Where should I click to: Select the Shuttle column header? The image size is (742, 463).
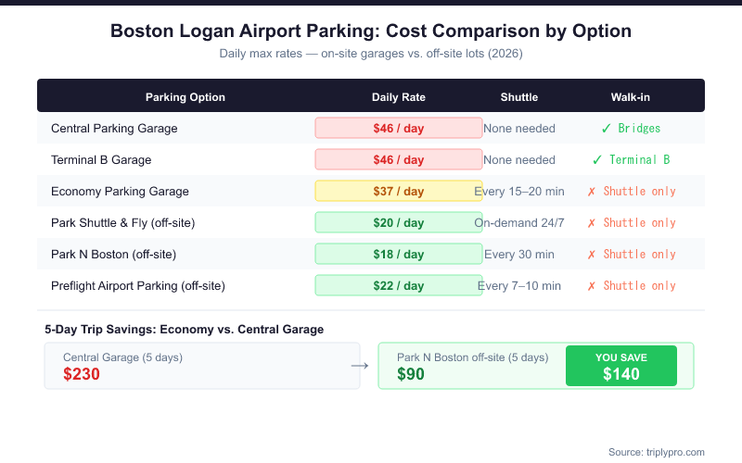click(x=519, y=97)
